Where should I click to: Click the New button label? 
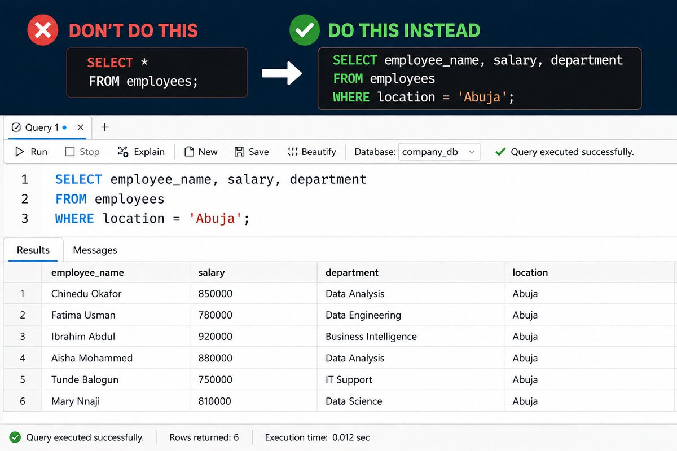(x=208, y=152)
